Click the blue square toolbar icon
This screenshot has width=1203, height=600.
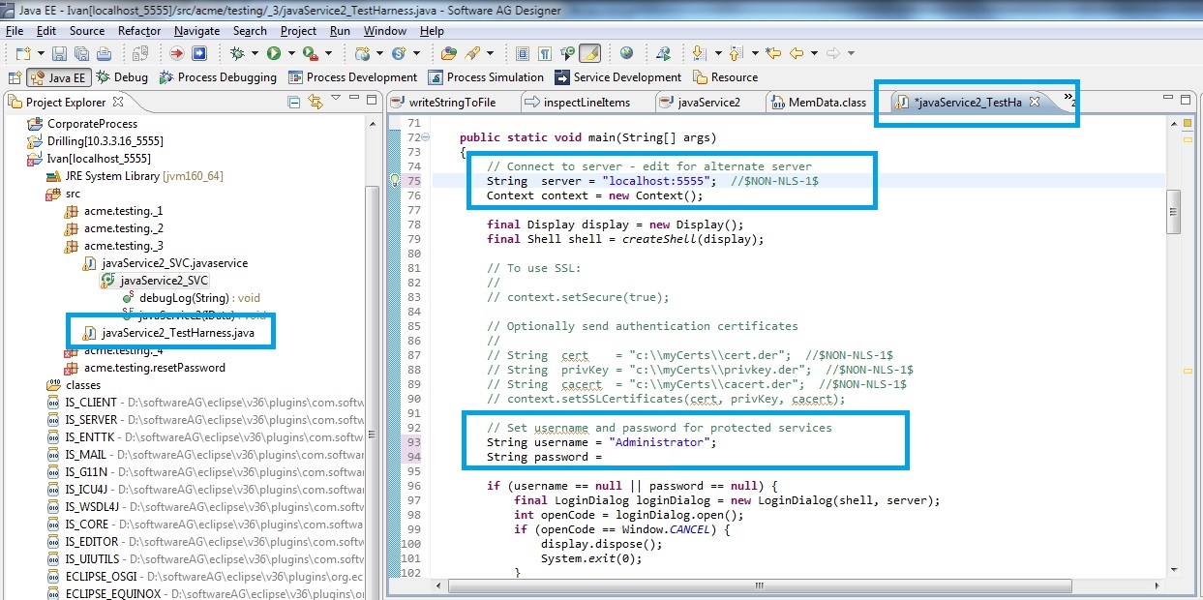(199, 53)
